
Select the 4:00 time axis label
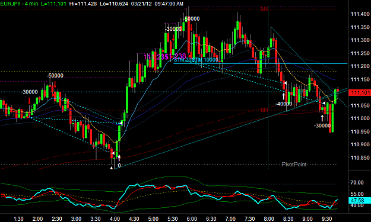pyautogui.click(x=115, y=218)
